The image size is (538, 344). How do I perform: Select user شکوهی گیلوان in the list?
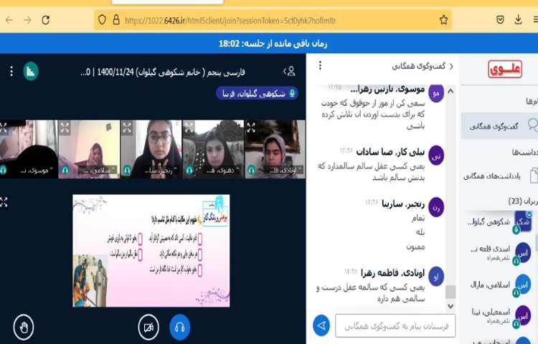(499, 221)
